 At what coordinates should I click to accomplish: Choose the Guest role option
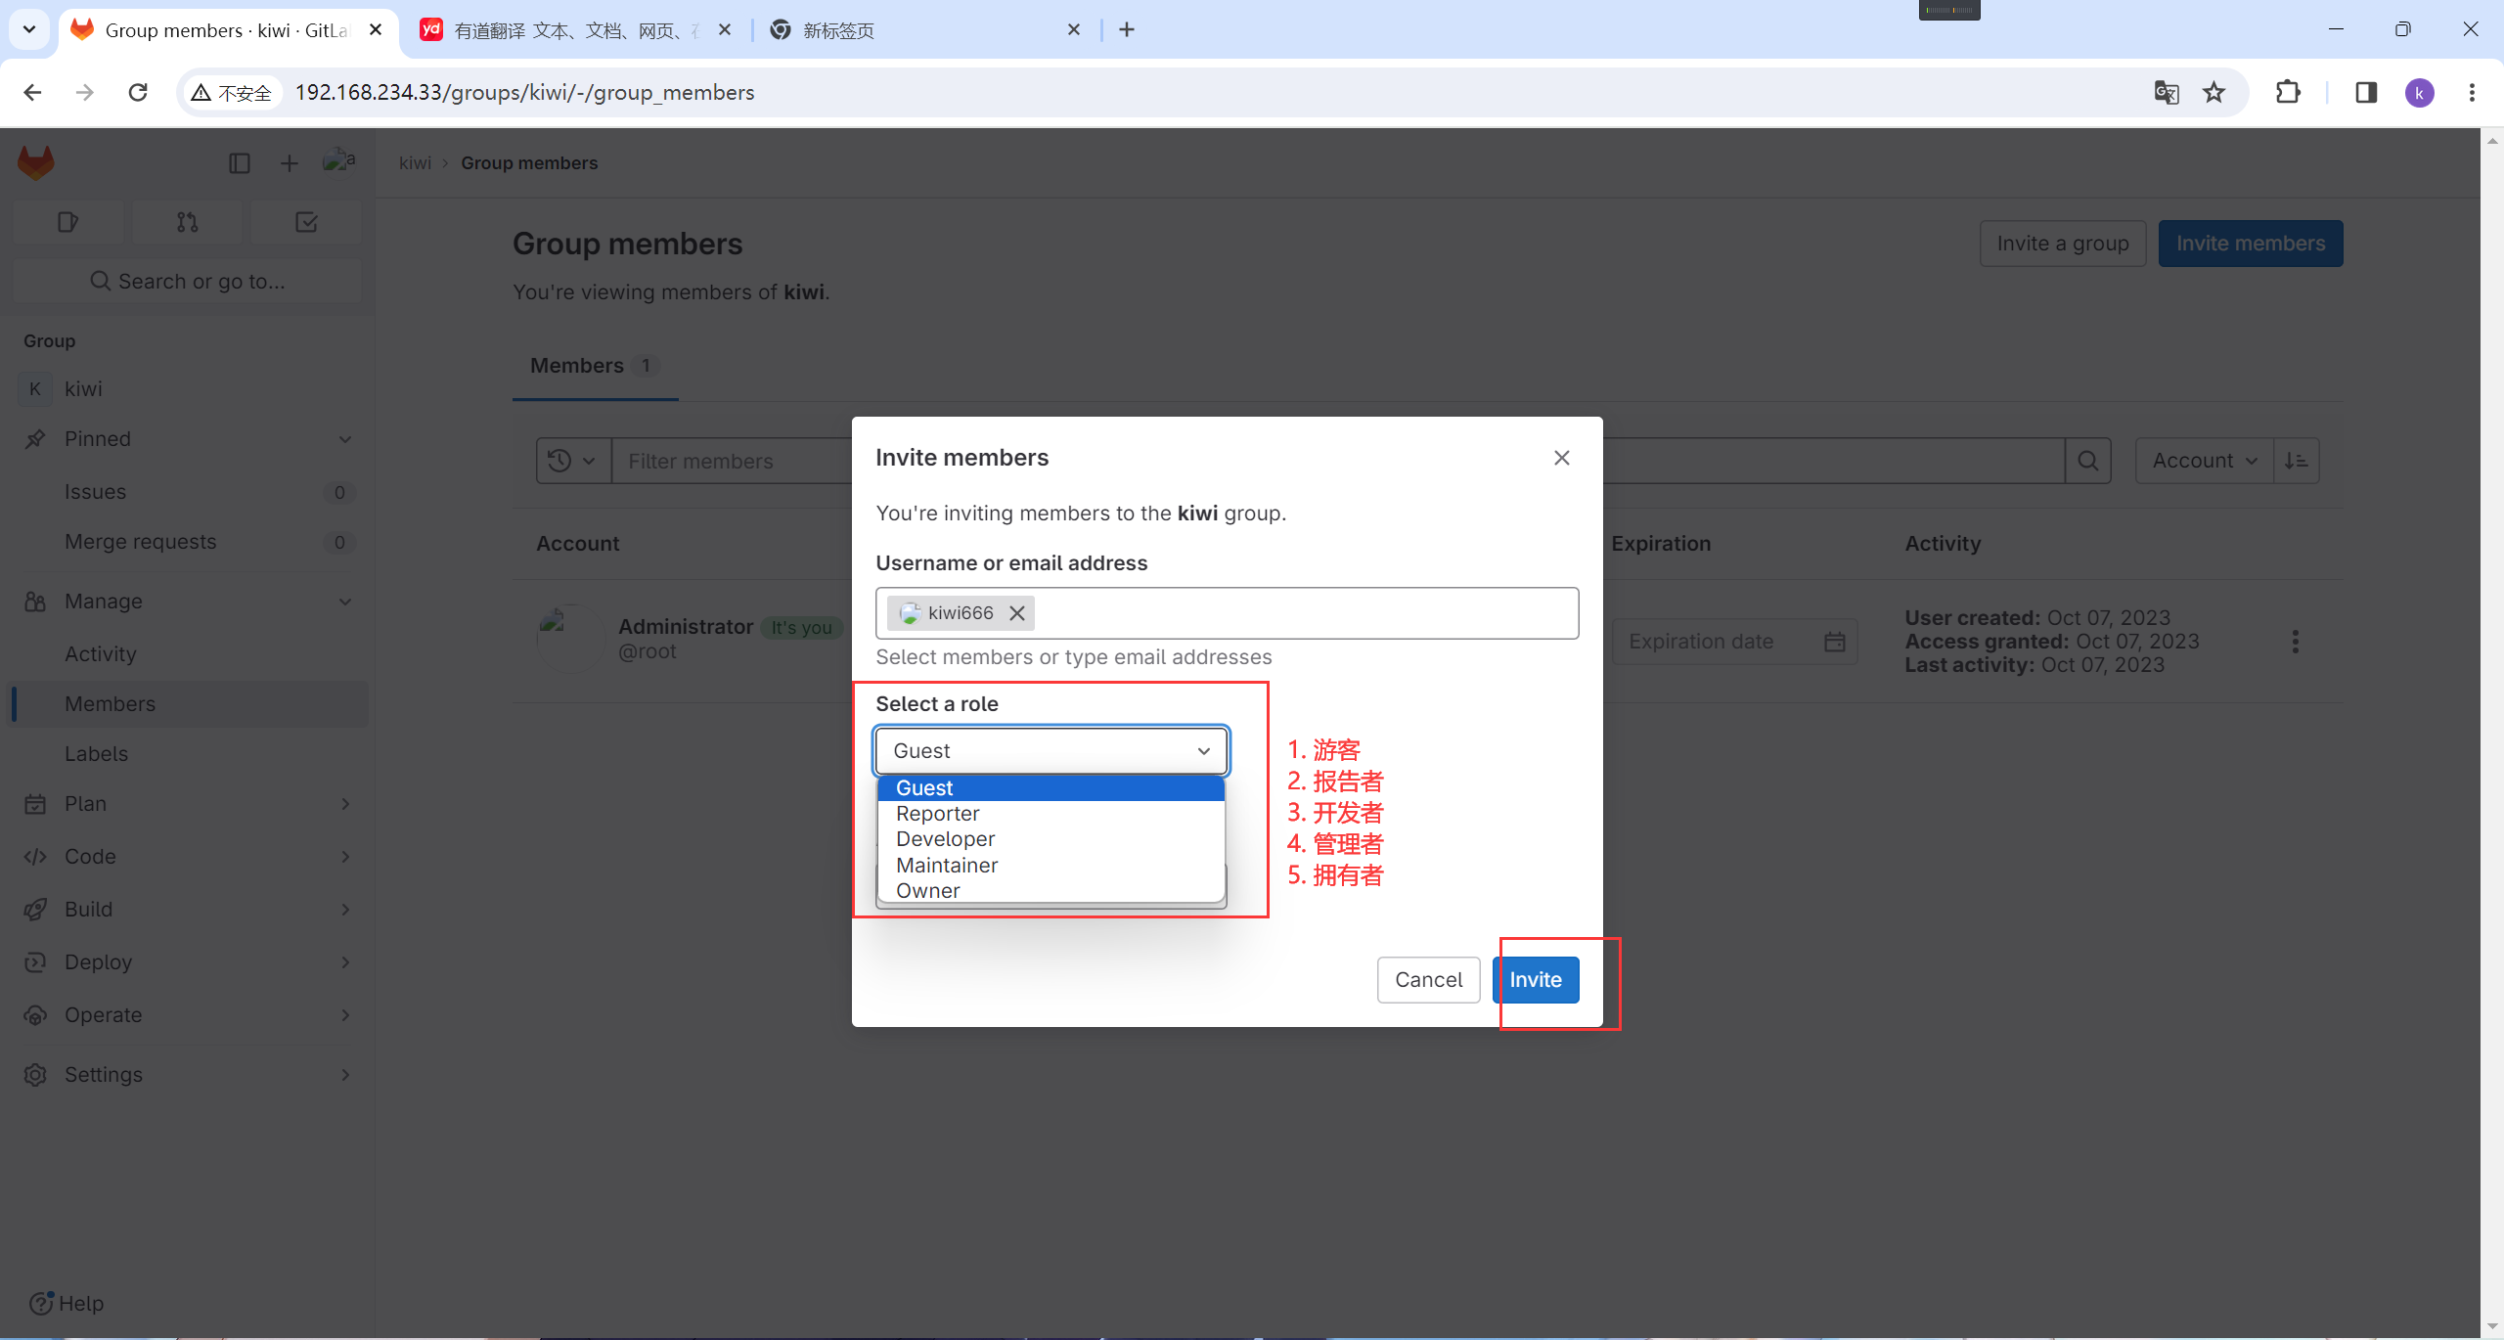[x=1051, y=788]
